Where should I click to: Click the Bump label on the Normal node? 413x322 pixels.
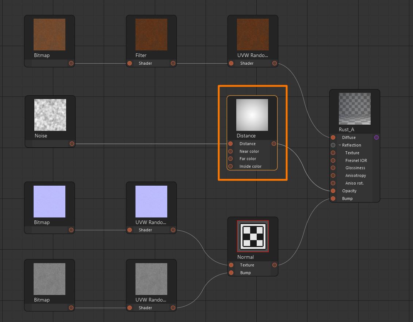coord(245,273)
